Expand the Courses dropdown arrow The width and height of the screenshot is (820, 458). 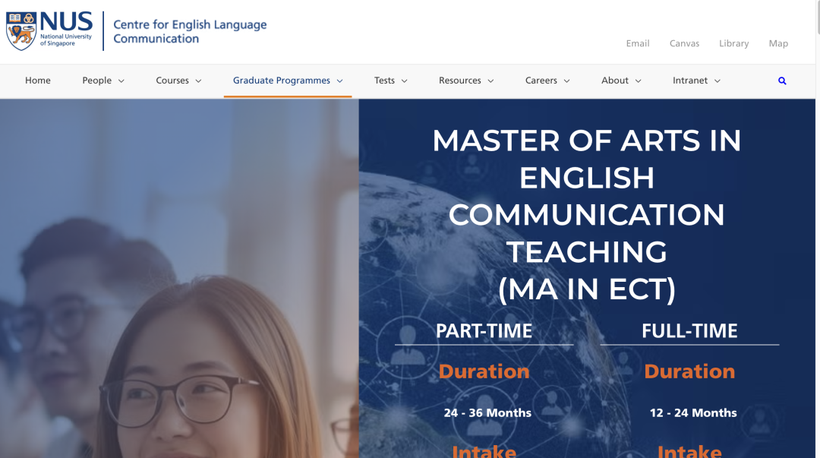pyautogui.click(x=198, y=81)
